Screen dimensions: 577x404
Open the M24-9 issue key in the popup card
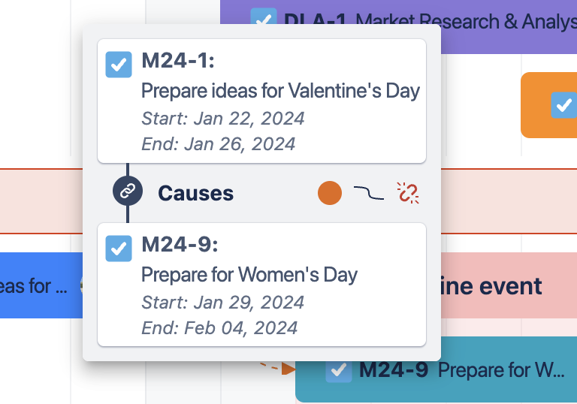click(x=179, y=246)
